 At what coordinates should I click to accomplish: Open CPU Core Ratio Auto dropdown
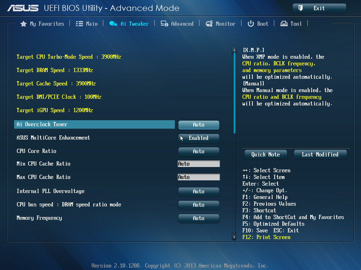click(199, 151)
